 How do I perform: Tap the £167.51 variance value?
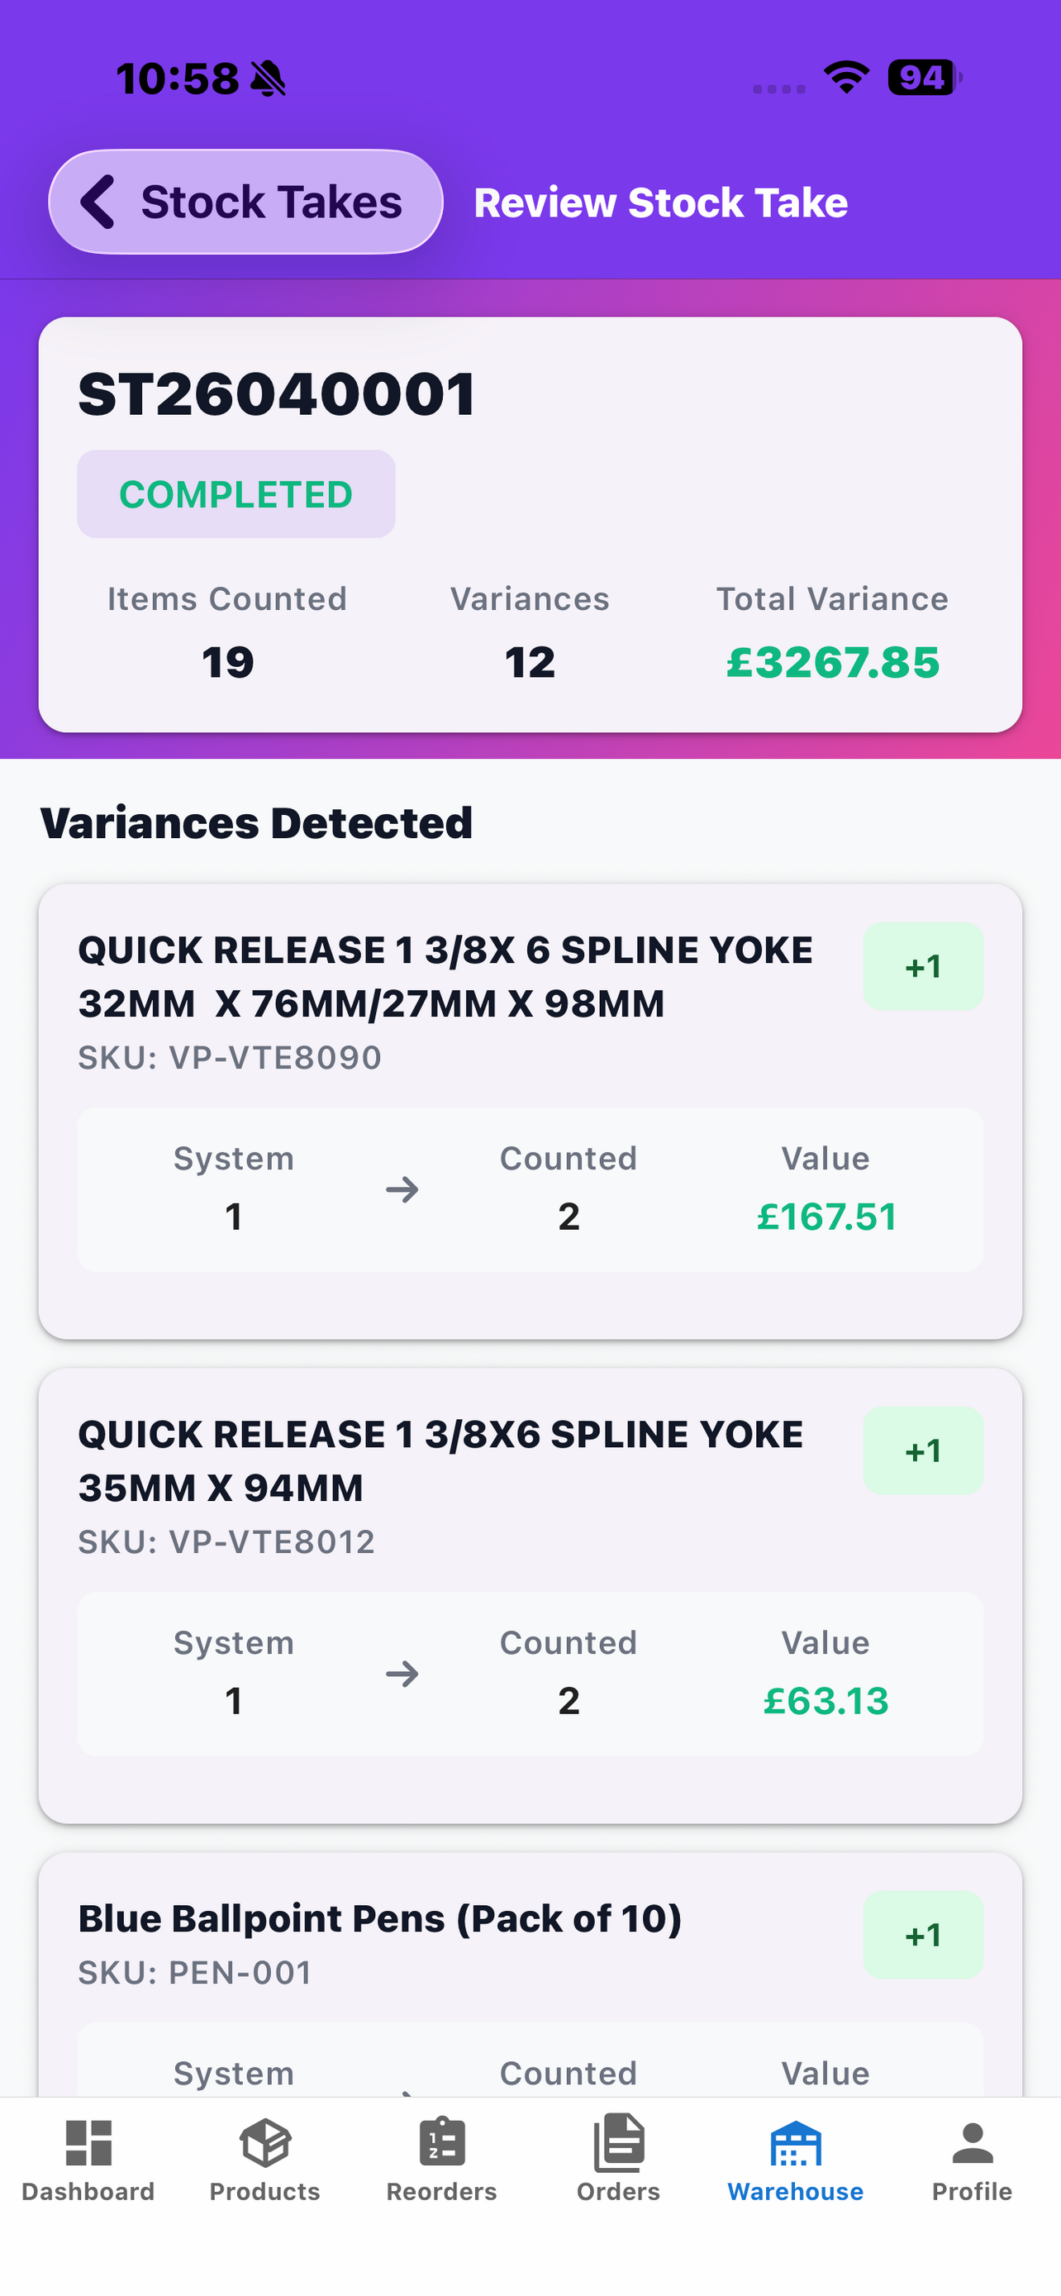tap(825, 1217)
